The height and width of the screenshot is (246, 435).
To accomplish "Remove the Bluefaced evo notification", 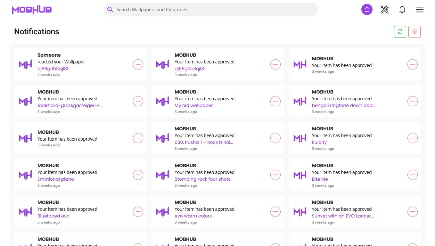I will tap(138, 212).
